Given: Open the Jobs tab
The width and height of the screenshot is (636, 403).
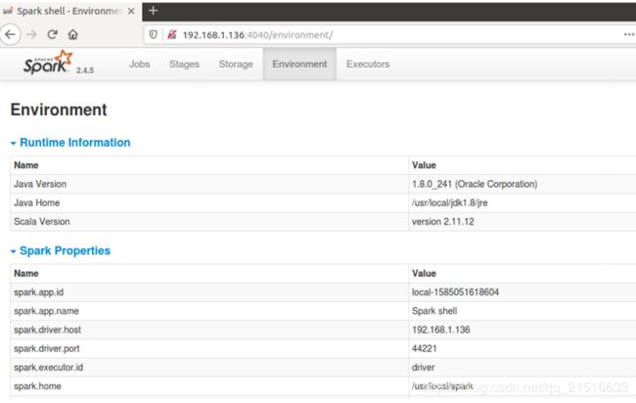Looking at the screenshot, I should click(140, 64).
